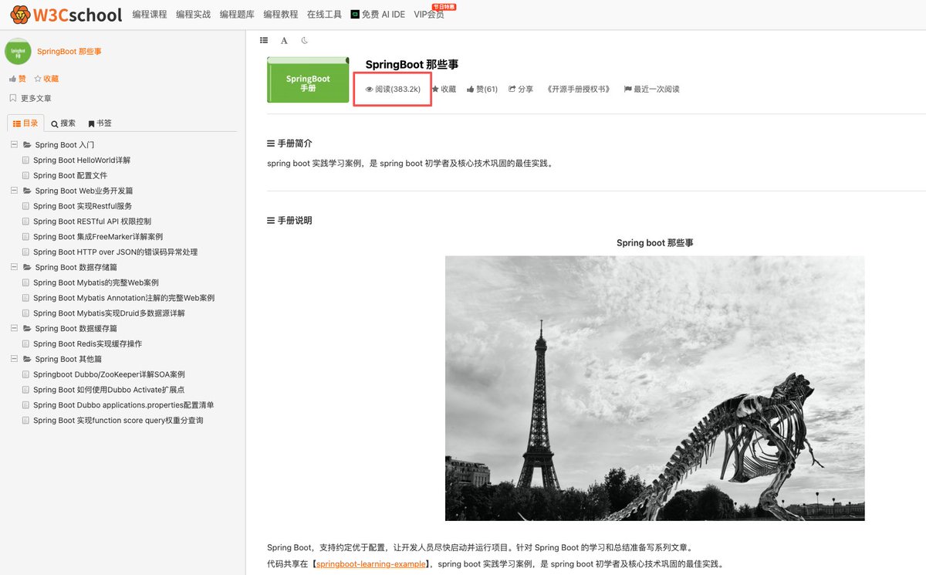926x575 pixels.
Task: Click the star 收藏 in the sidebar
Action: 46,79
